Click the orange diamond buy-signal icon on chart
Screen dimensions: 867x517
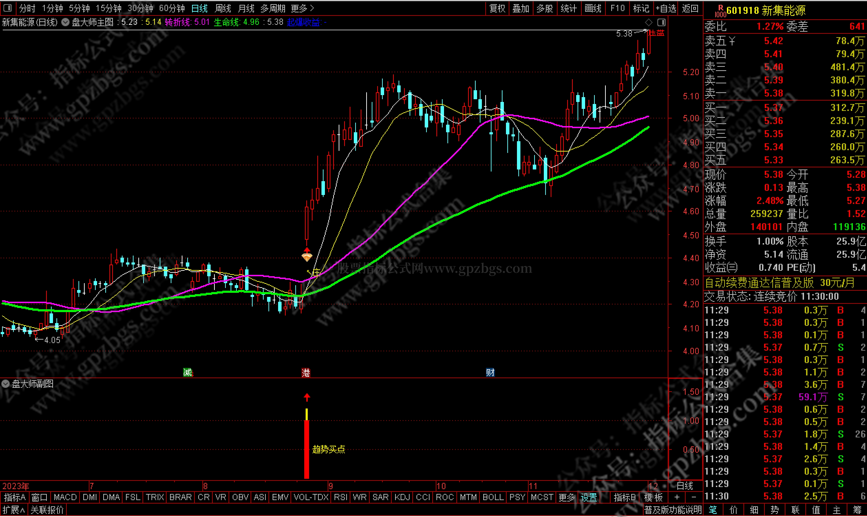(307, 257)
